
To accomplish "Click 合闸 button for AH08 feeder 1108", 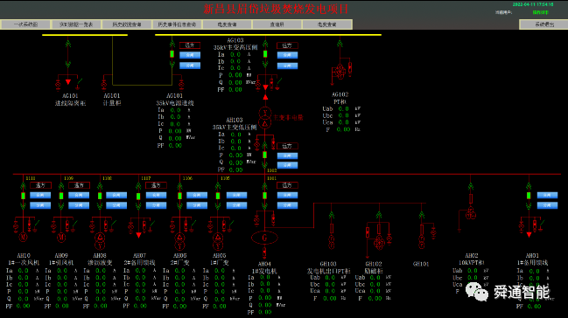I will pyautogui.click(x=116, y=195).
